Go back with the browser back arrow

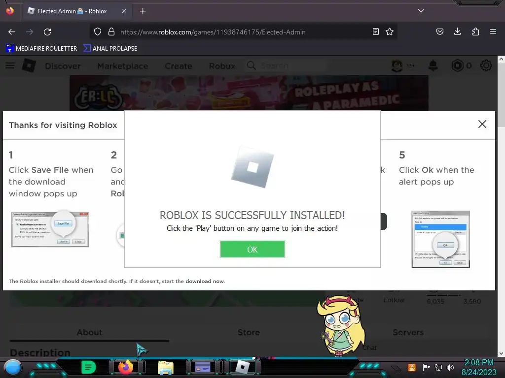(12, 32)
